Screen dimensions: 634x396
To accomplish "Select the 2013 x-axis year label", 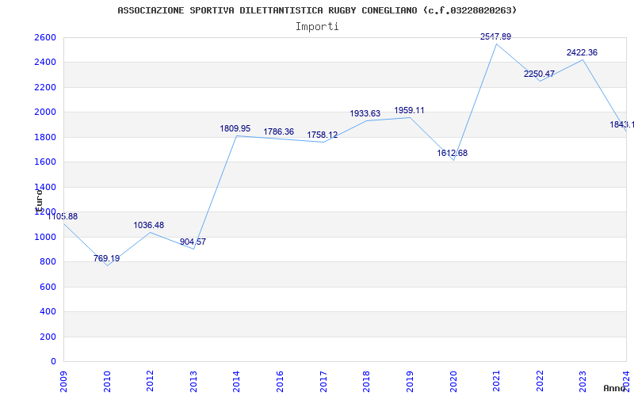I will (193, 382).
